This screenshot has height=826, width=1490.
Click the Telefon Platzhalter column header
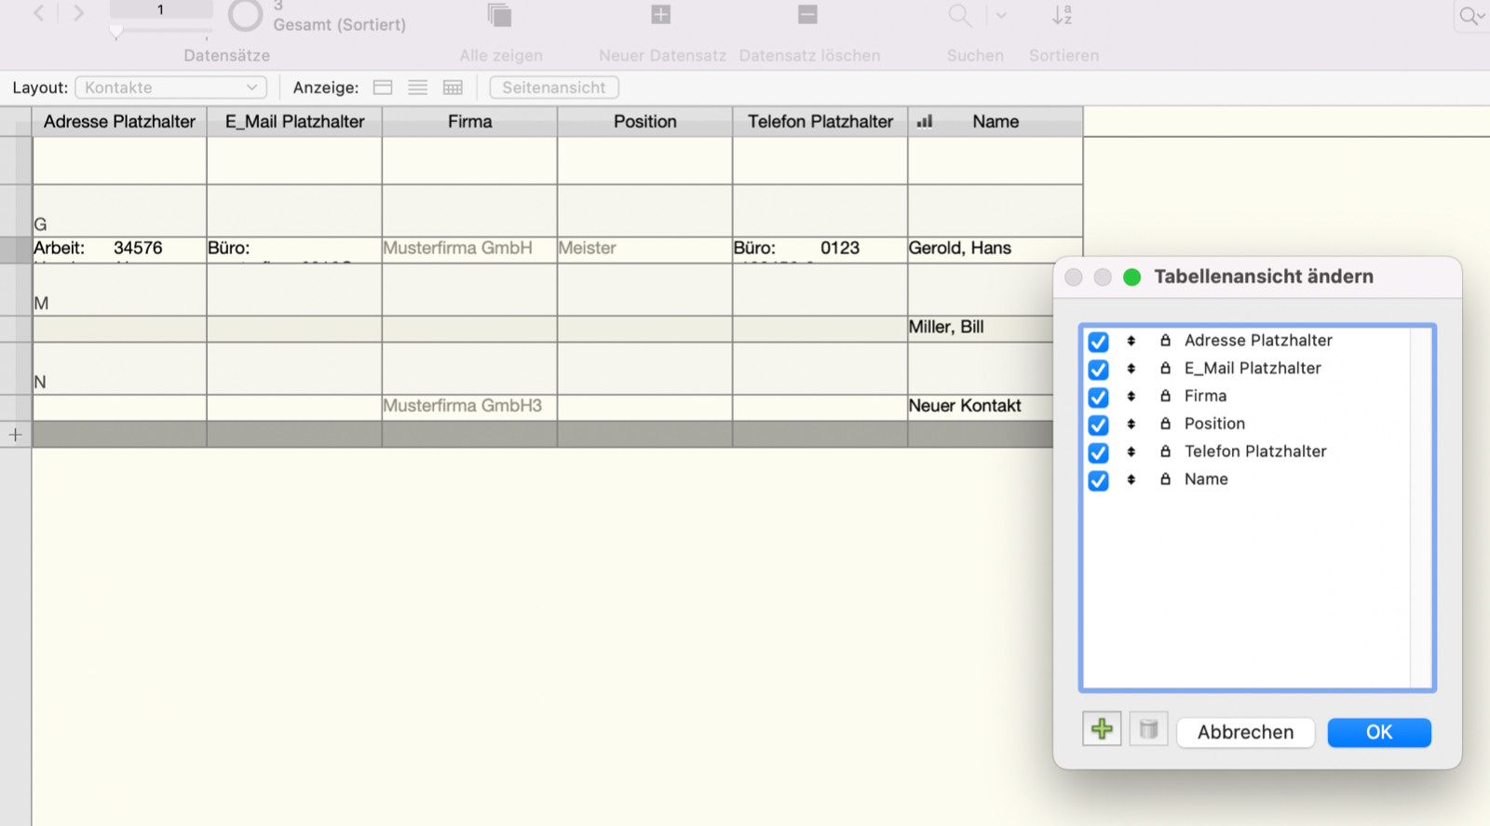(x=820, y=121)
